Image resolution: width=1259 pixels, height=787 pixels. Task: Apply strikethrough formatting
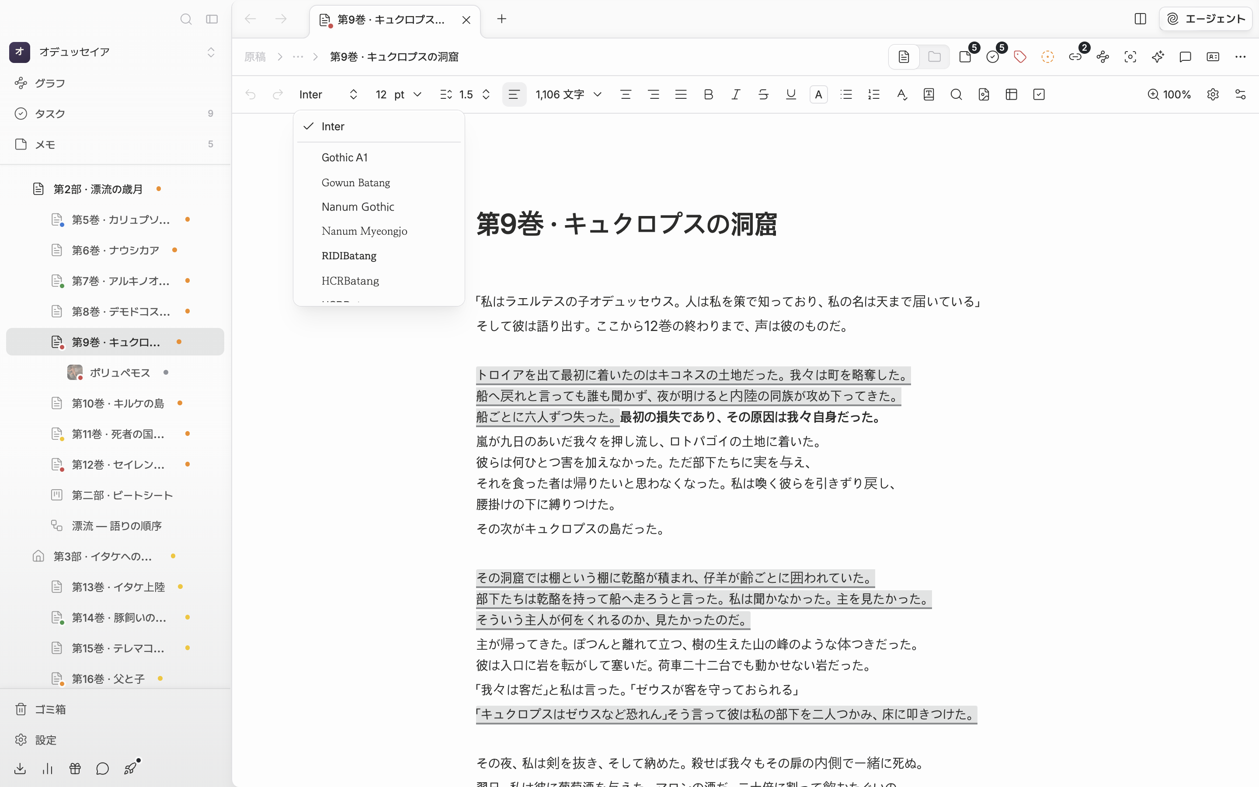point(763,94)
